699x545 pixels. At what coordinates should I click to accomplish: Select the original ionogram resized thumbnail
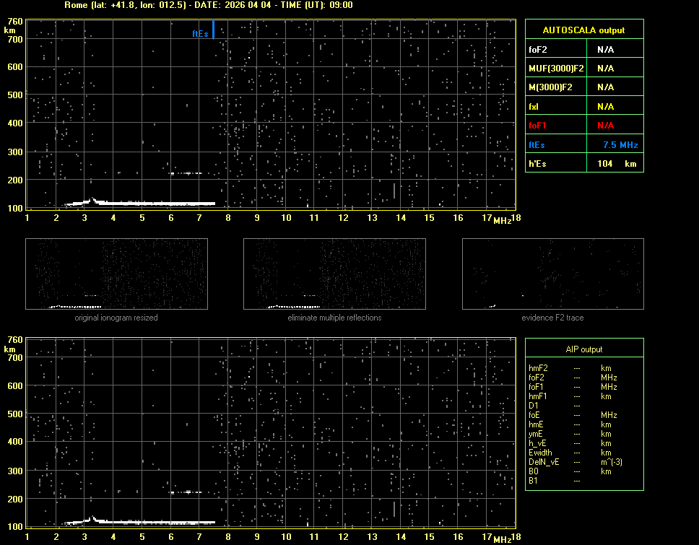pyautogui.click(x=116, y=274)
